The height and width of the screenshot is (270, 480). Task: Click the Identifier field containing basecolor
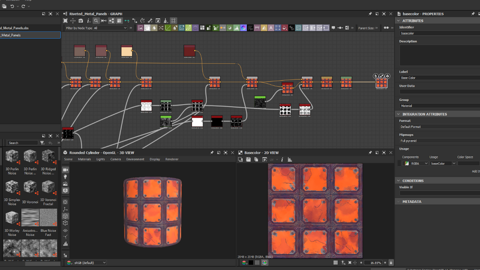pyautogui.click(x=439, y=33)
